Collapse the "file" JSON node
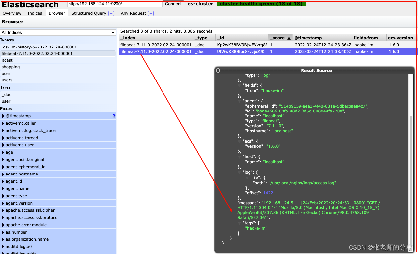 247,177
